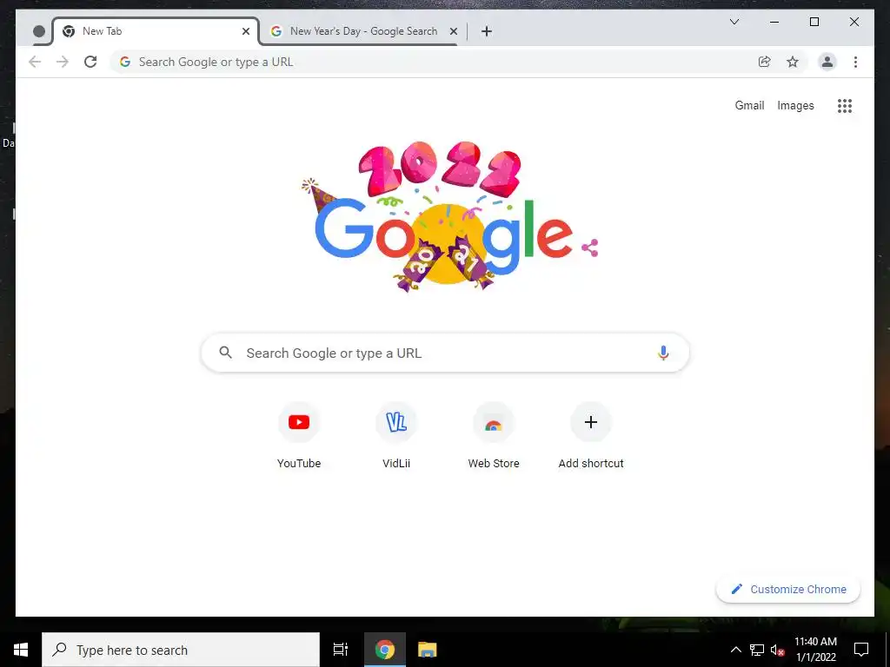This screenshot has width=890, height=667.
Task: Open the profile avatar icon
Action: [x=827, y=62]
